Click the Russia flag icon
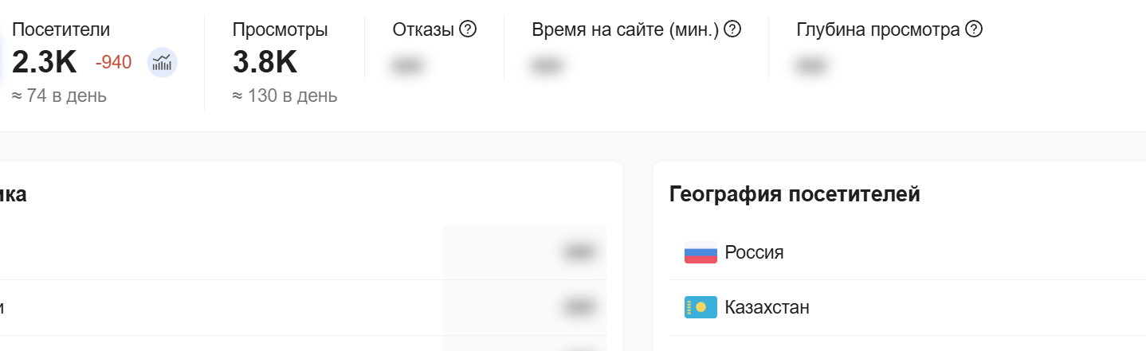Viewport: 1146px width, 351px height. pyautogui.click(x=701, y=253)
